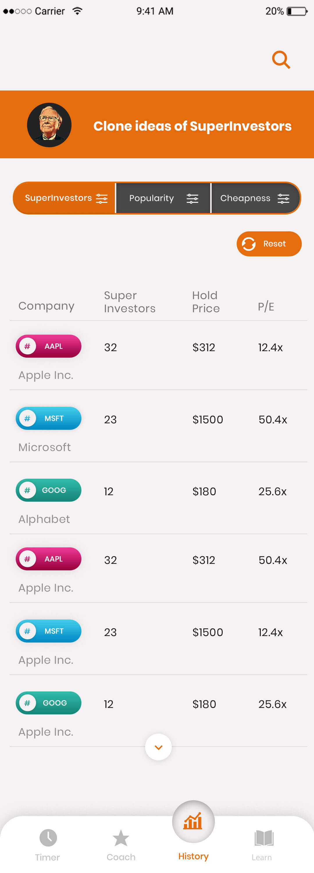Click the hashtag icon on the MSFT badge
Screen dimensions: 314x873
27,418
